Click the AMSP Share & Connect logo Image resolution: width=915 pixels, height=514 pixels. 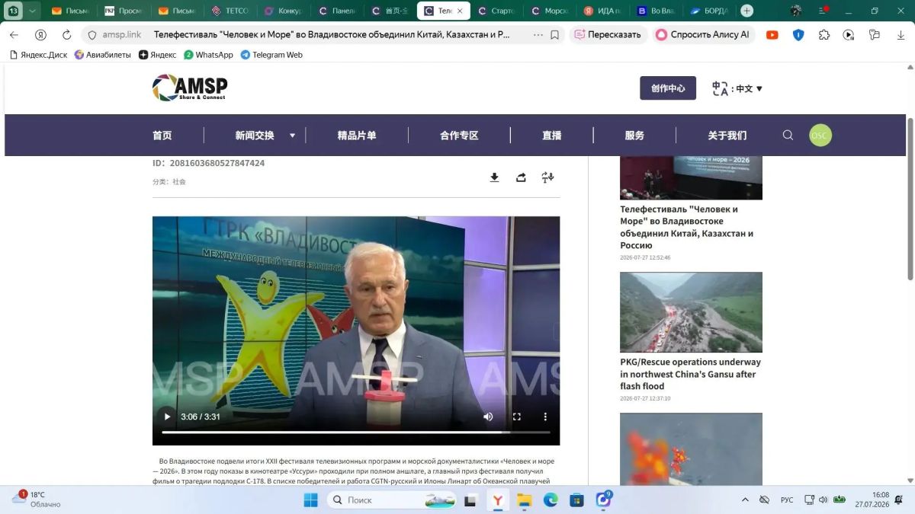pyautogui.click(x=190, y=88)
